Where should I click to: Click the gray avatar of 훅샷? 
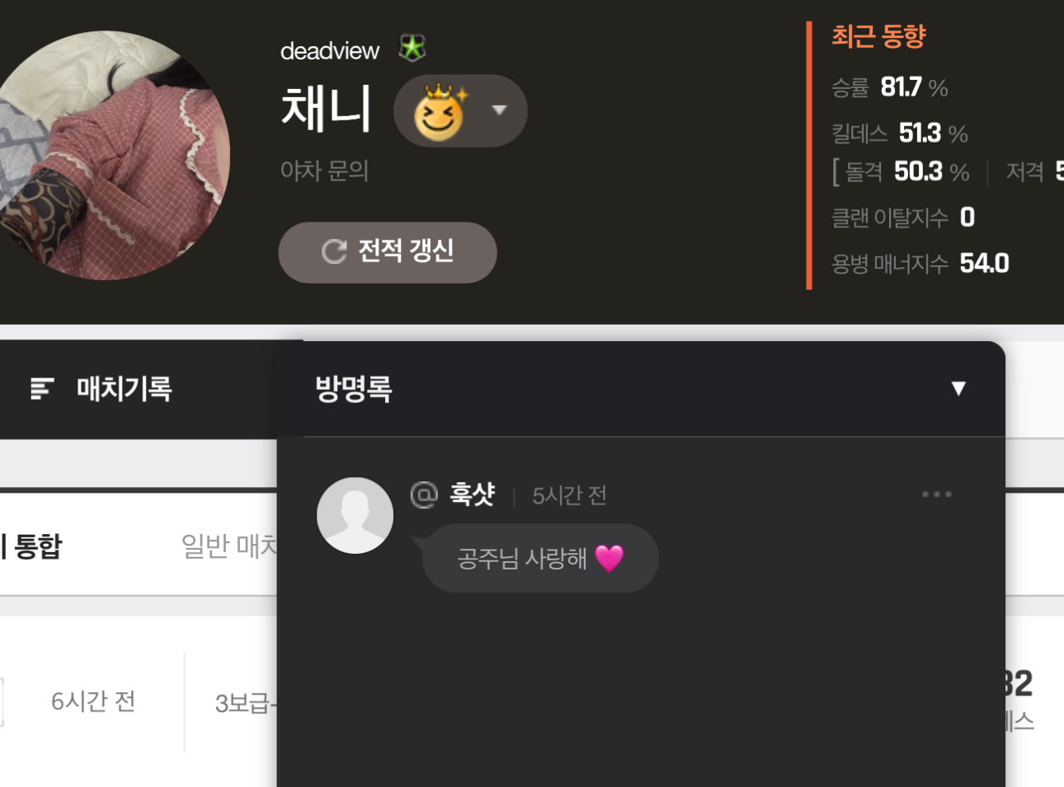(x=355, y=515)
